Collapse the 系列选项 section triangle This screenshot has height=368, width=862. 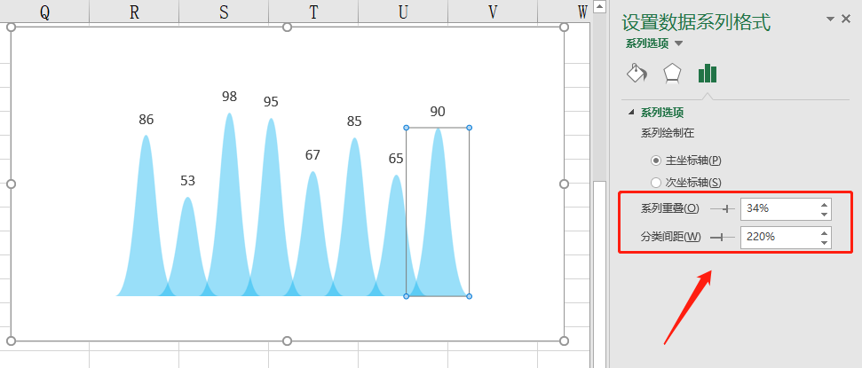tap(630, 113)
